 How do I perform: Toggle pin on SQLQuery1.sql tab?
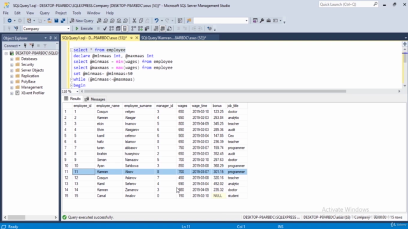131,38
